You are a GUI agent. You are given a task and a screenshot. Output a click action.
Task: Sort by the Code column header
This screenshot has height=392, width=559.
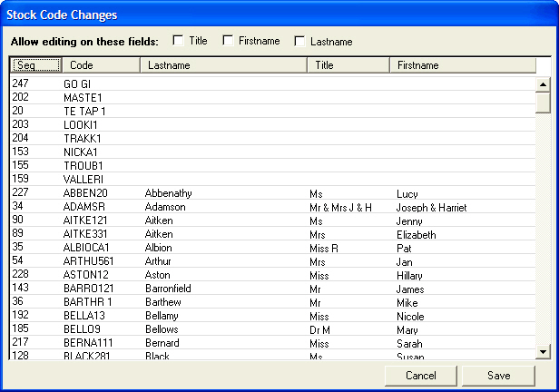point(102,65)
